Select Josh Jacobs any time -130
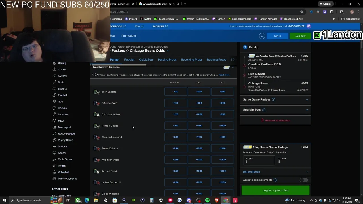This screenshot has height=204, width=363. point(176,92)
